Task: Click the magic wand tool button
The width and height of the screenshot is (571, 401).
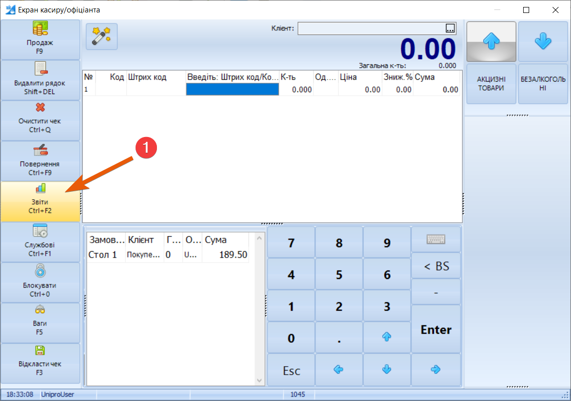Action: point(102,36)
